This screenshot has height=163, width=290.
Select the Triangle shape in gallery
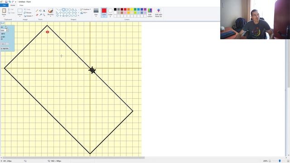(x=76, y=10)
